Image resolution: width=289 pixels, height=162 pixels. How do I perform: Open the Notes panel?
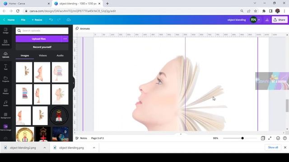[81, 138]
